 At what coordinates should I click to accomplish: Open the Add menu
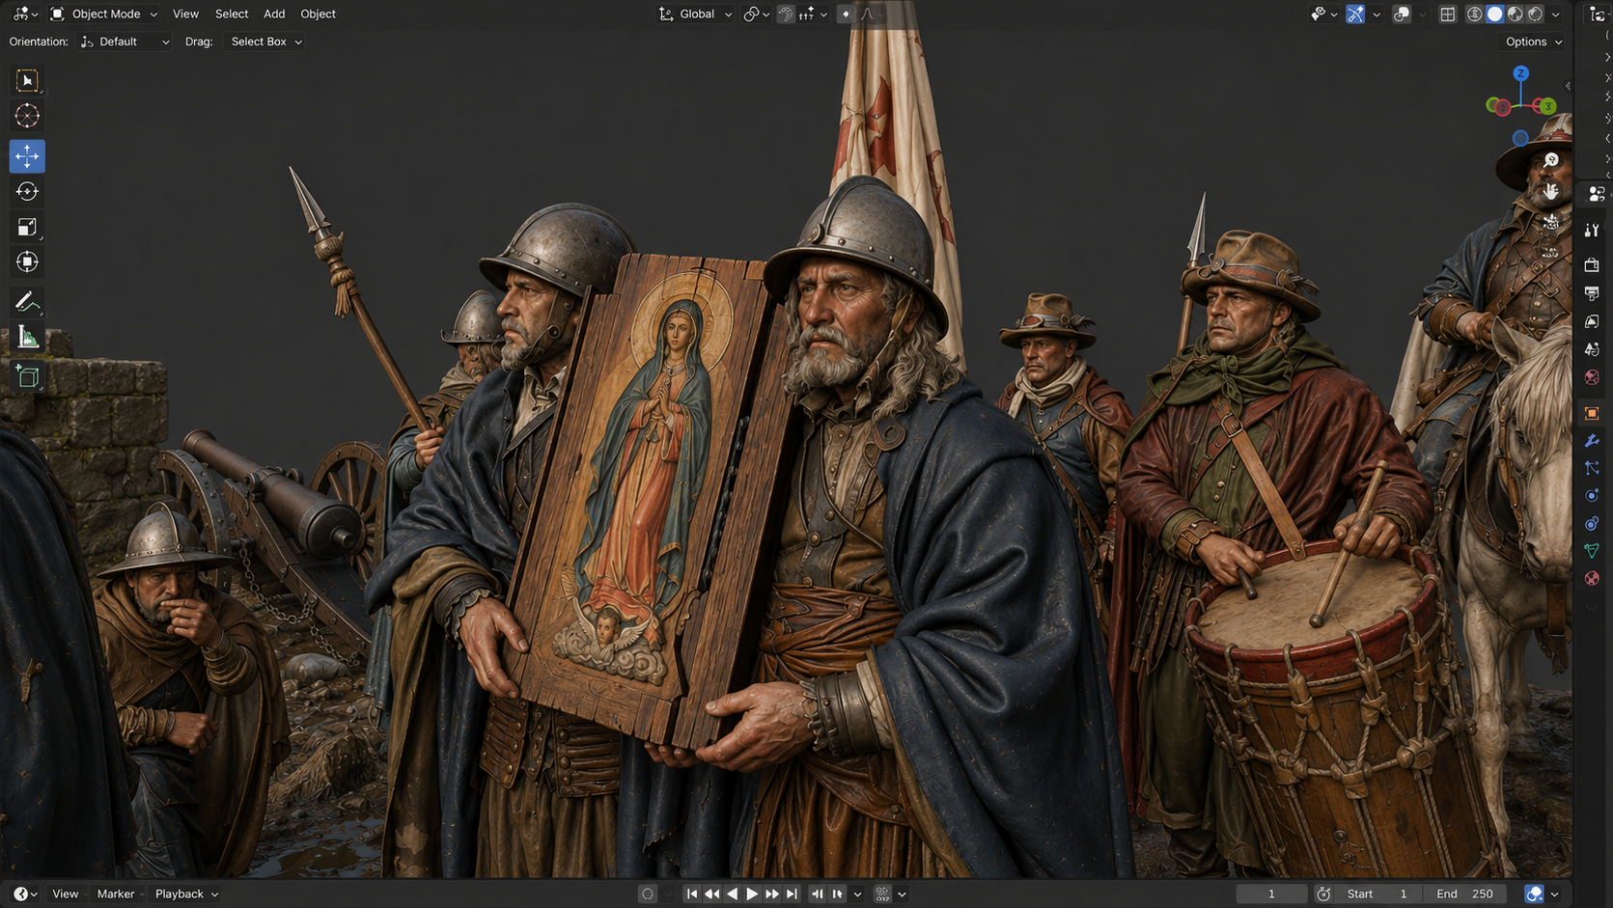pyautogui.click(x=274, y=14)
